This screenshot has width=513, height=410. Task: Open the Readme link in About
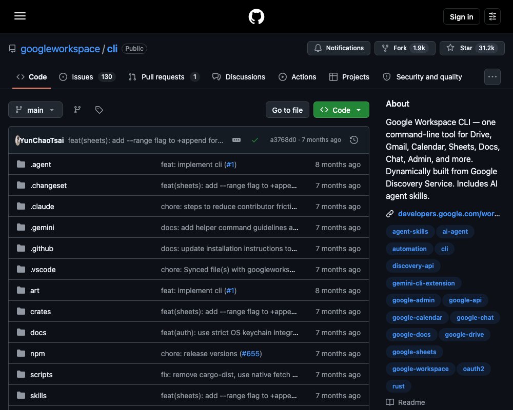[411, 402]
